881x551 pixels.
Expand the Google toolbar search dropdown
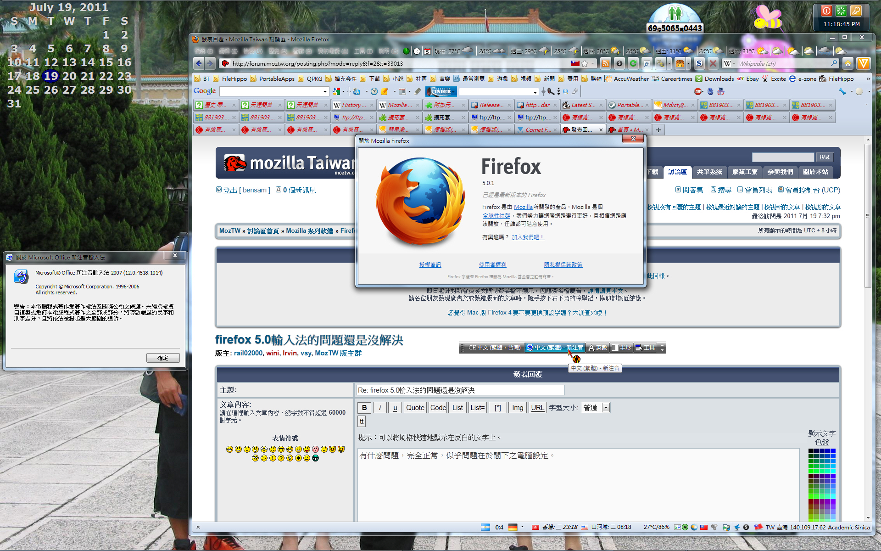325,91
